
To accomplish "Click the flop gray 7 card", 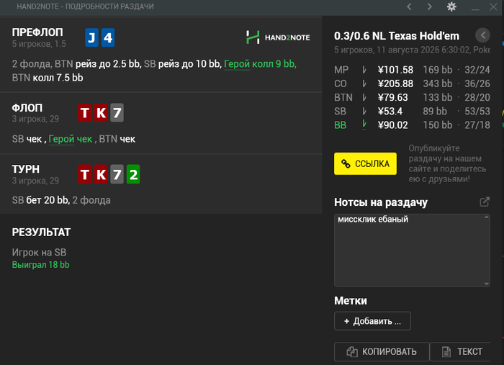I will pos(117,113).
